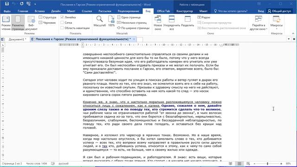Switch to the Дизайн ribbon tab

[56, 11]
